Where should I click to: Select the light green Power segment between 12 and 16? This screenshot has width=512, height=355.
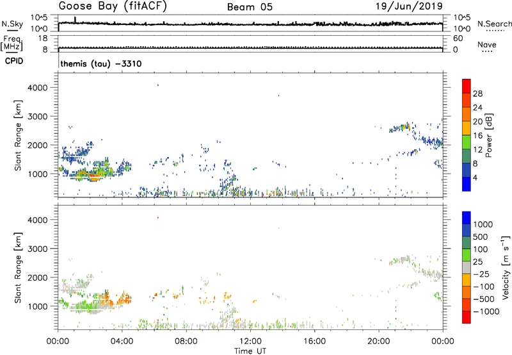click(x=467, y=142)
